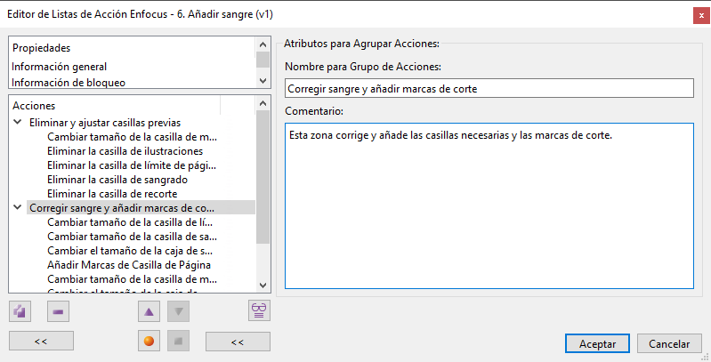Viewport: 711px width, 362px height.
Task: Collapse 'Eliminar y ajustar casillas previas' group
Action: (18, 123)
